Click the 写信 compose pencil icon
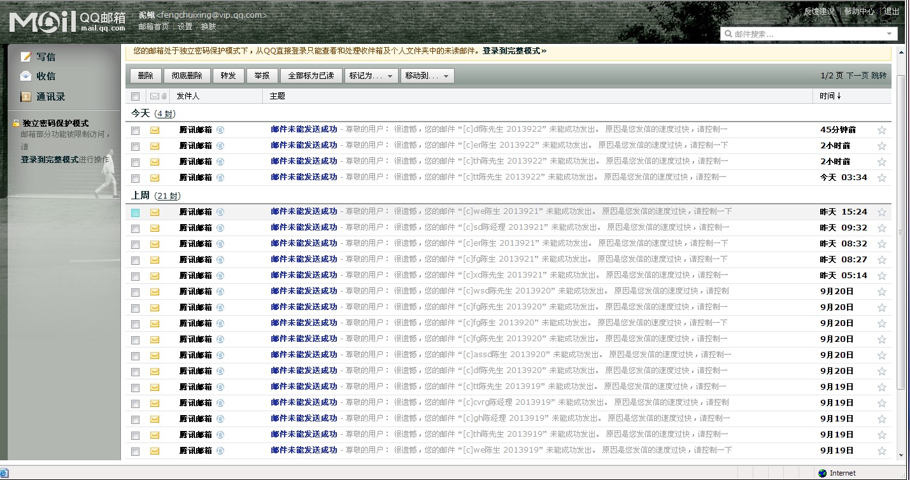910x480 pixels. click(x=25, y=57)
